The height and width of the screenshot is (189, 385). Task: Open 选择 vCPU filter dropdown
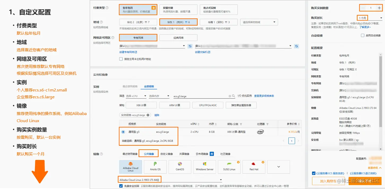click(136, 96)
